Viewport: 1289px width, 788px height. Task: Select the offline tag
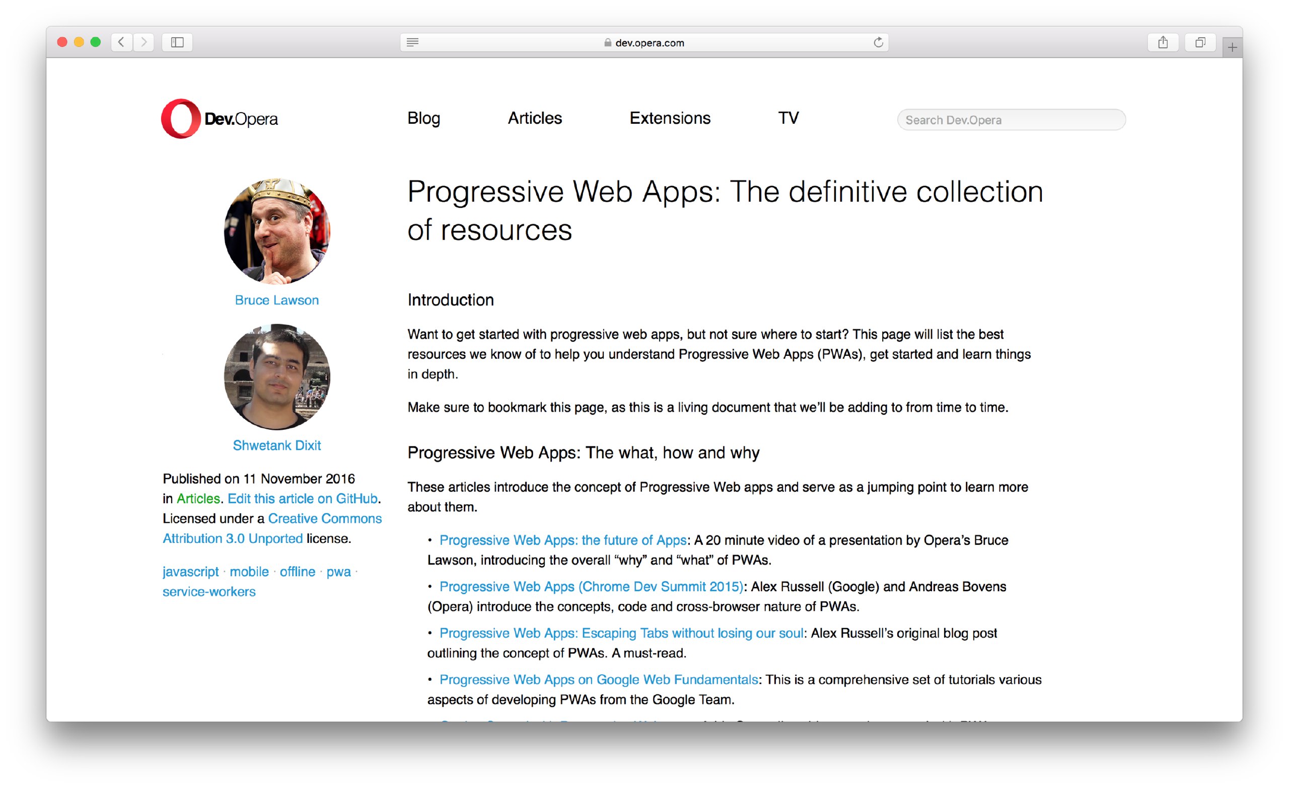click(298, 572)
